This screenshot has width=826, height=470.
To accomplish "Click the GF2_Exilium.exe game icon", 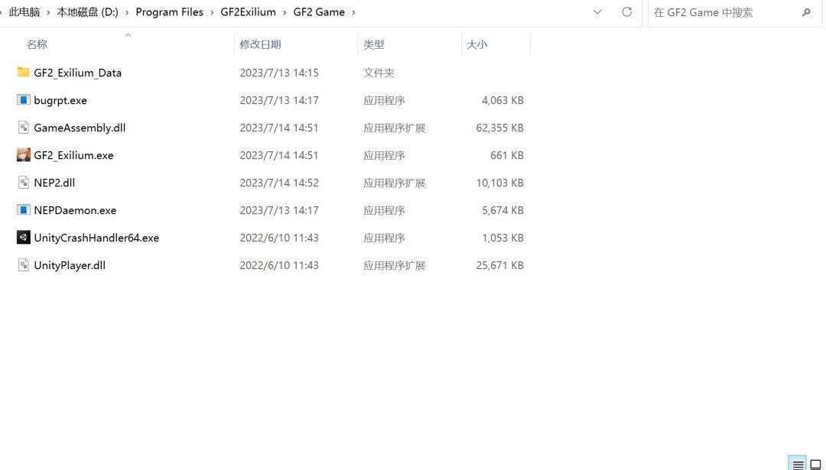I will (23, 154).
